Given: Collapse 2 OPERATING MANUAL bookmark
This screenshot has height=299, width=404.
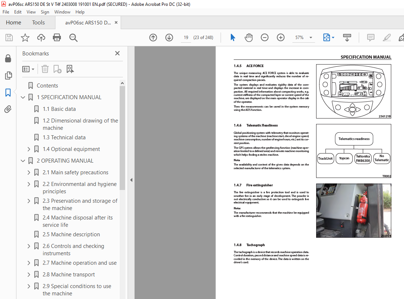Looking at the screenshot, I should (23, 161).
